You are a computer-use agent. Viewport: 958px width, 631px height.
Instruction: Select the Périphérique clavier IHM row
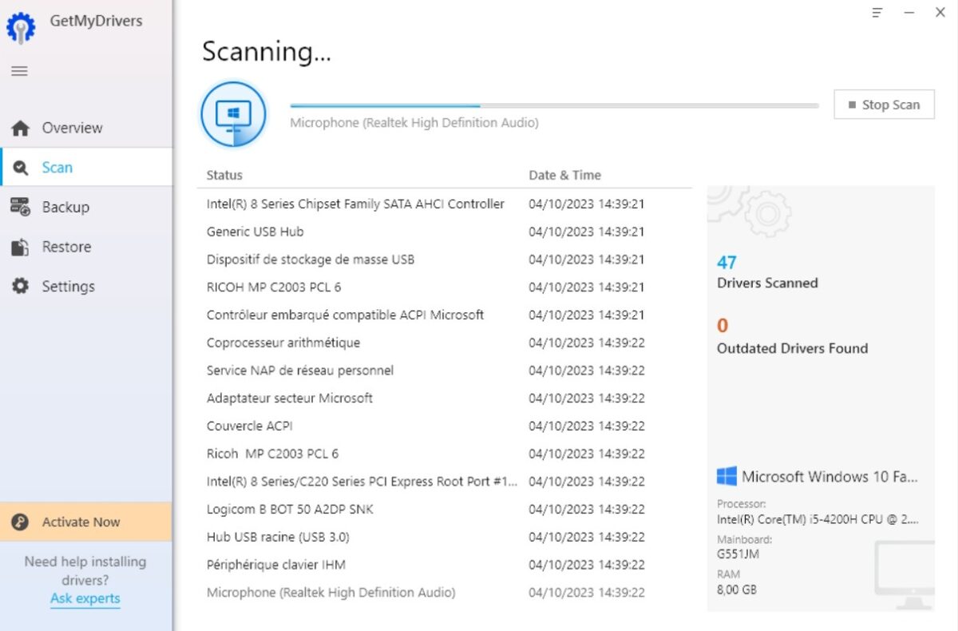pos(444,565)
